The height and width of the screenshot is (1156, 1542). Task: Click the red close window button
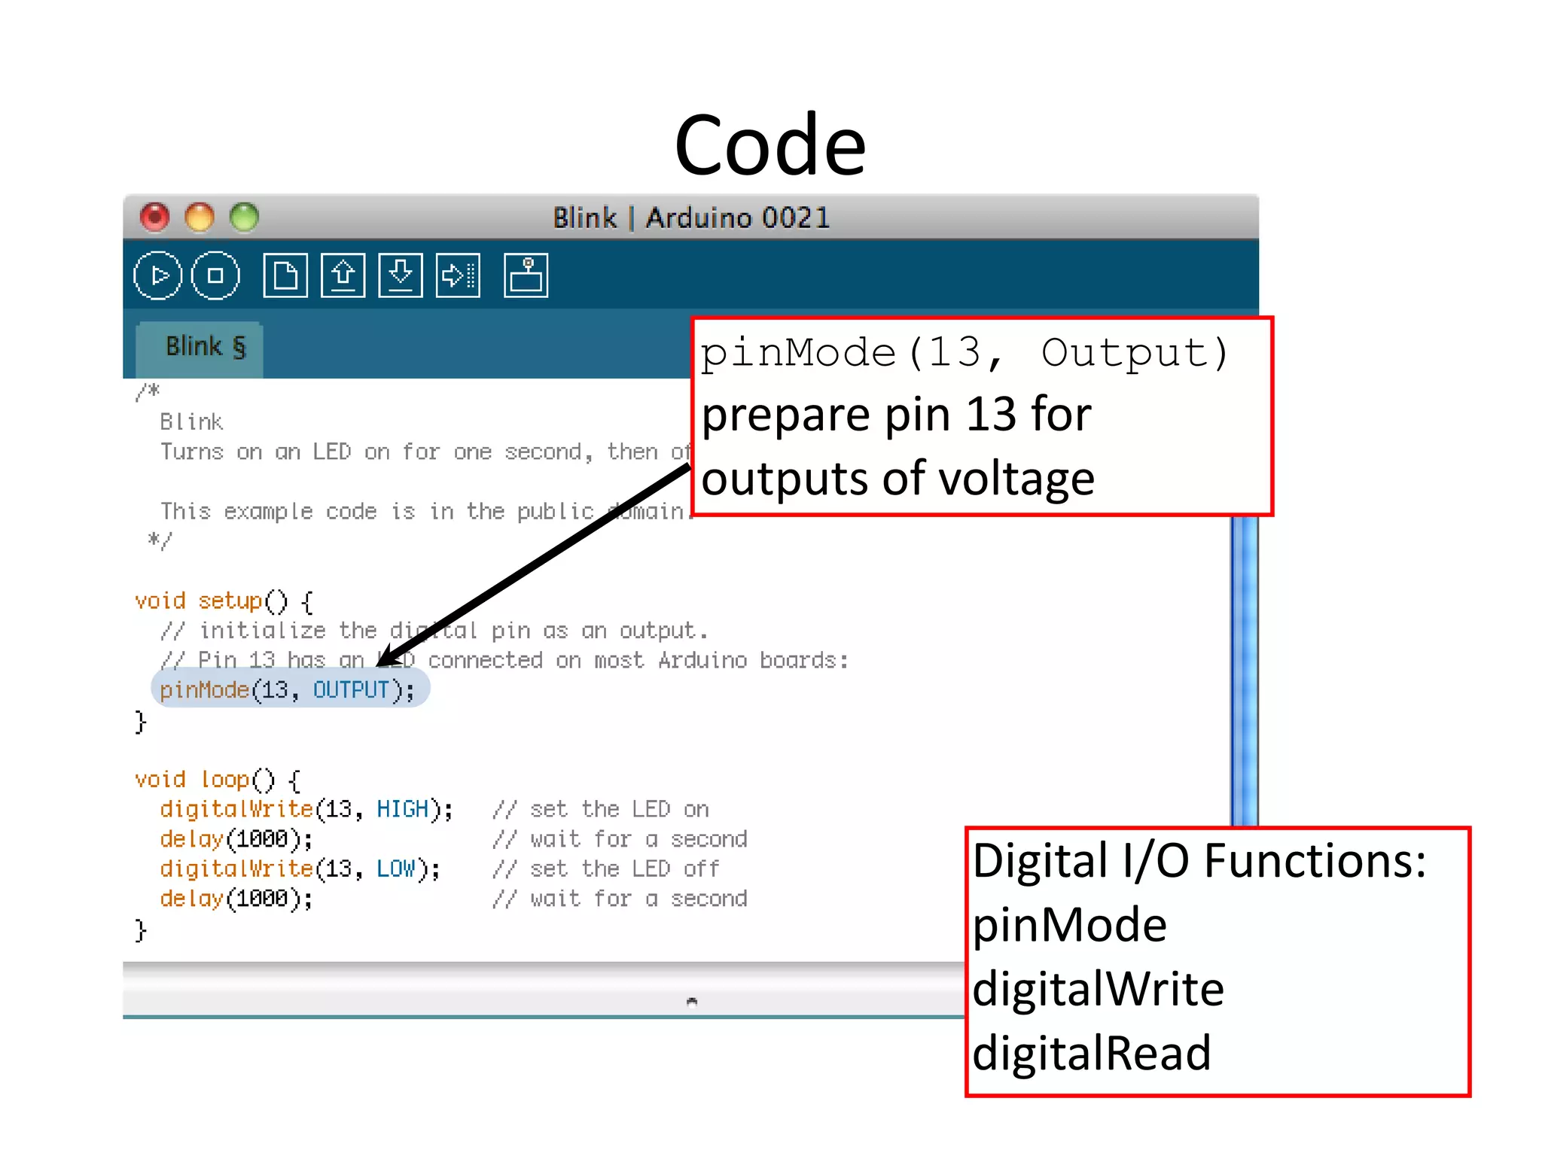(x=155, y=218)
